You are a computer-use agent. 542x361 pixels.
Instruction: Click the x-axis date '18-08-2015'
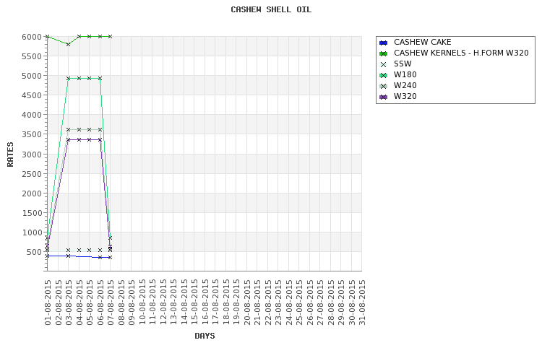point(226,303)
